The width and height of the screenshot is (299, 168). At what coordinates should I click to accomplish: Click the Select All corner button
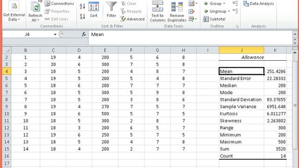(7, 50)
